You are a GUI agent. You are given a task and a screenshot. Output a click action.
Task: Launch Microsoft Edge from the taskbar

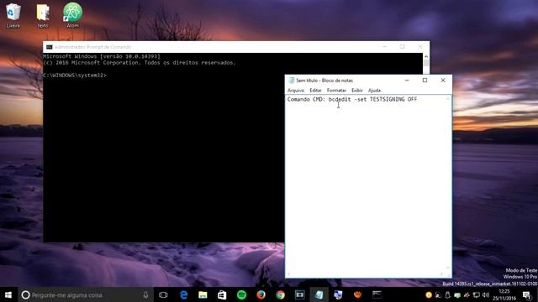183,294
